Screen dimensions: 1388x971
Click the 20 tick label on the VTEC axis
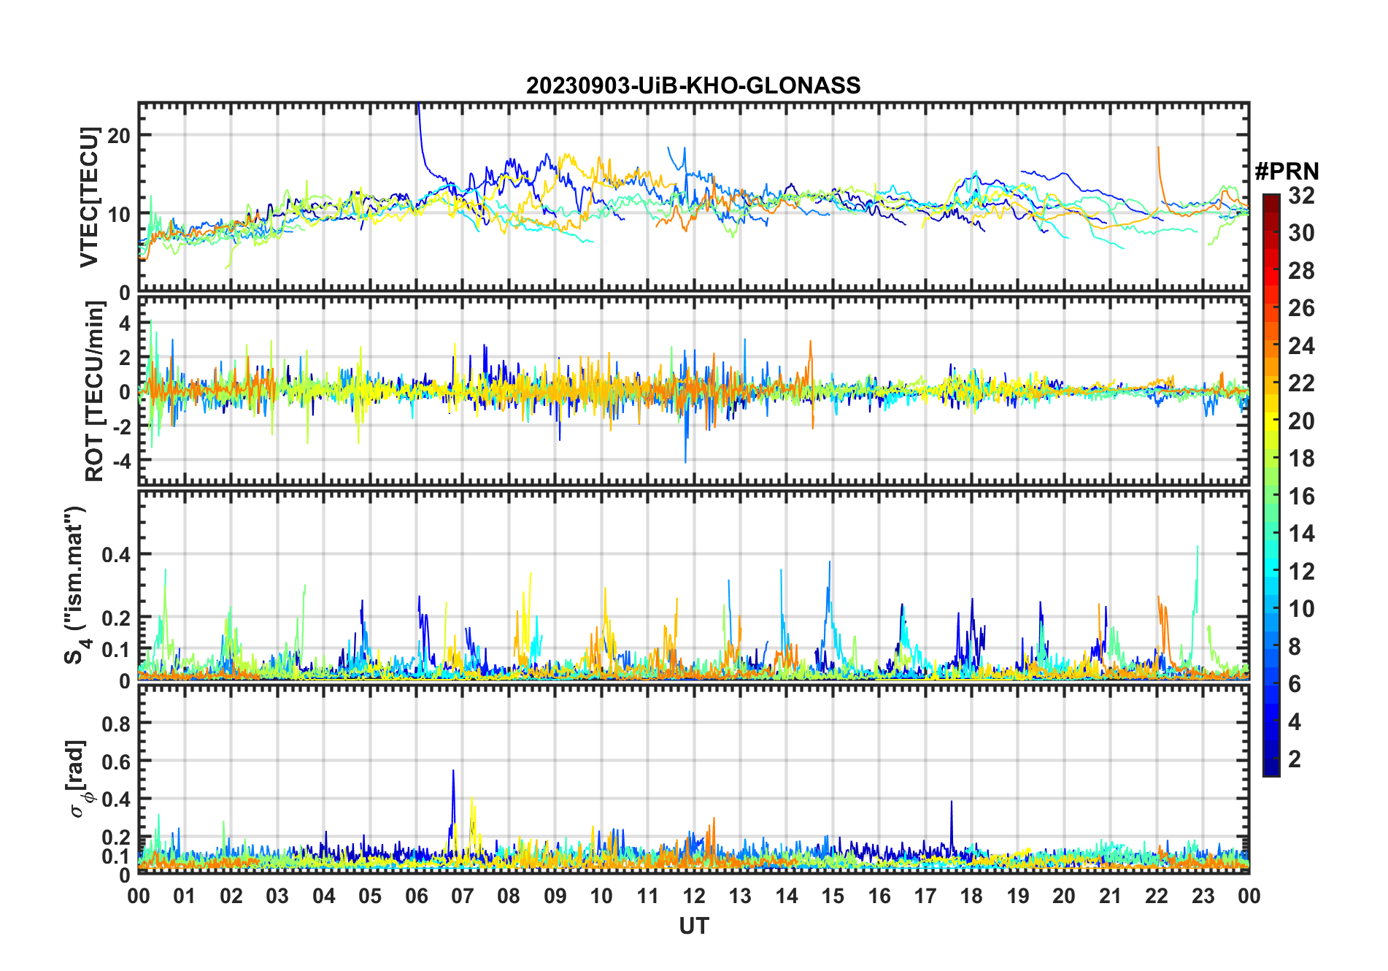[x=119, y=136]
